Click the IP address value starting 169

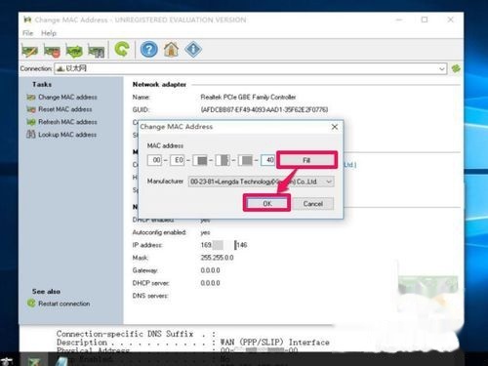(224, 245)
